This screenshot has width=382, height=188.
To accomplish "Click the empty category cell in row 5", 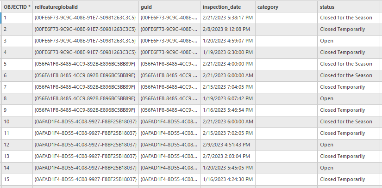I will click(x=286, y=64).
